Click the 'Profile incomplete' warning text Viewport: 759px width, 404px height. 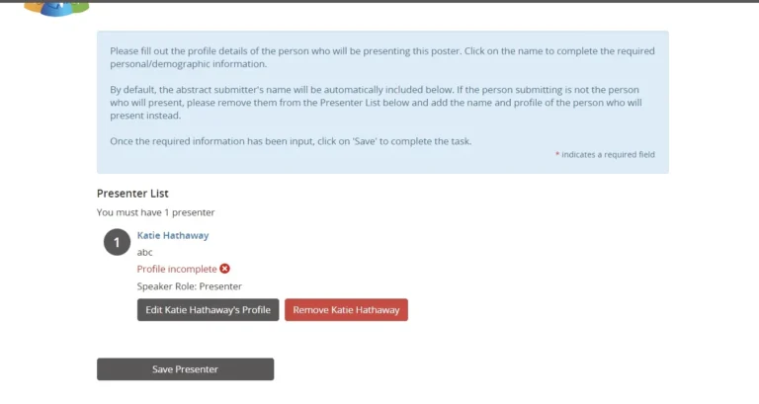[x=176, y=269]
